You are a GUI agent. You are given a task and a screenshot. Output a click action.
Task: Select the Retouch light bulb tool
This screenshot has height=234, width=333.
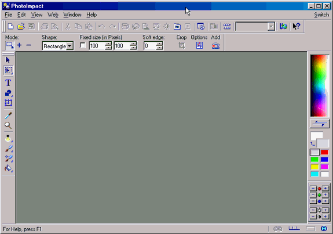pos(8,139)
